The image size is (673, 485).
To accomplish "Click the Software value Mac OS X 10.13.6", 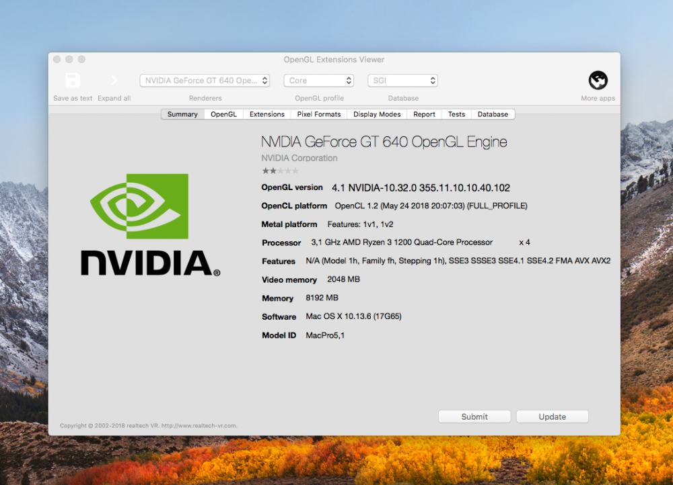I will click(x=354, y=316).
